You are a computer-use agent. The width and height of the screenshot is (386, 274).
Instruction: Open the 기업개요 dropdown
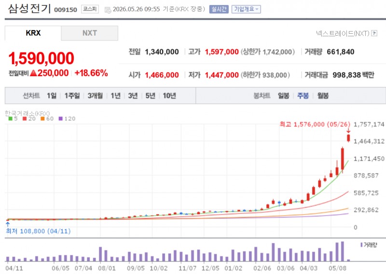(x=246, y=9)
